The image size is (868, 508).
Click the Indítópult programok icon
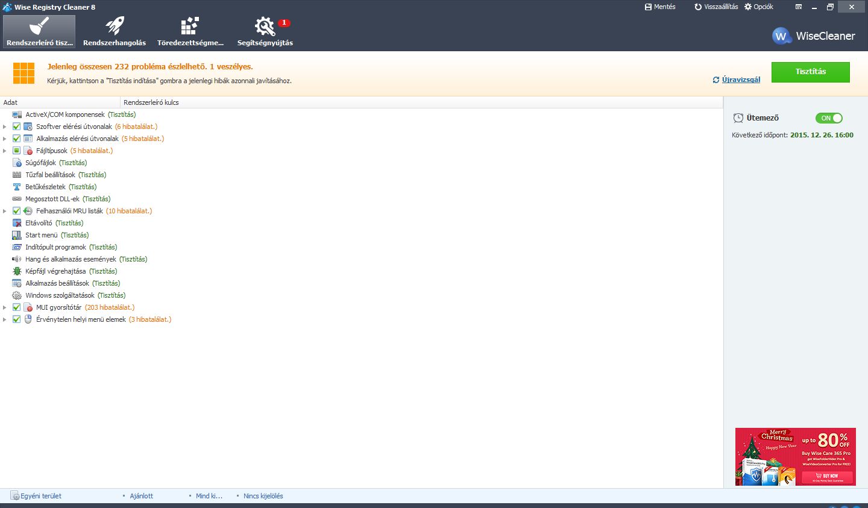(x=17, y=247)
